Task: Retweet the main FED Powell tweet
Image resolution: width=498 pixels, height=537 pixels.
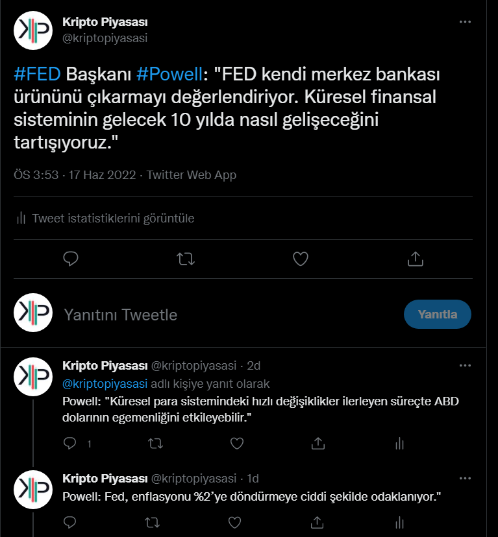Action: [185, 259]
